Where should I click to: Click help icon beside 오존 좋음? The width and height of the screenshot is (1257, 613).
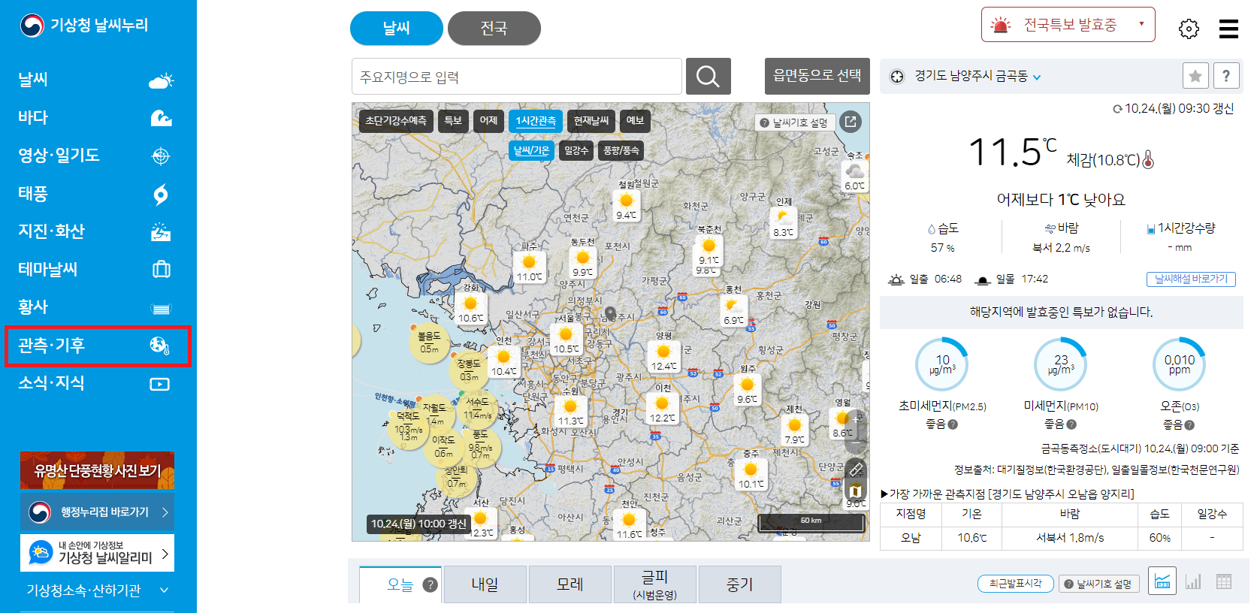1190,425
